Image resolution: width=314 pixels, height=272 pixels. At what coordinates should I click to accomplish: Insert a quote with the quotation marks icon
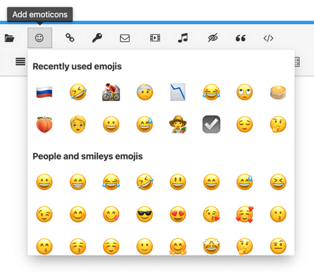click(241, 38)
